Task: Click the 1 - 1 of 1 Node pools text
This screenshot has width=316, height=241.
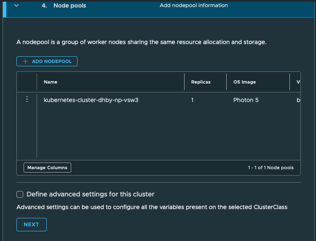Action: (270, 168)
